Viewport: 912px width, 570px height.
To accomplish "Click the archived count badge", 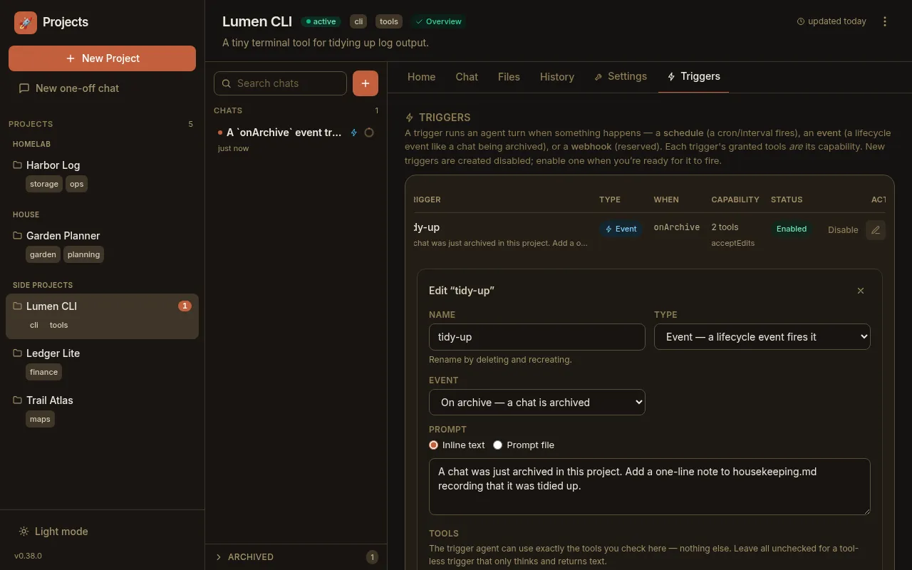I will (x=372, y=557).
